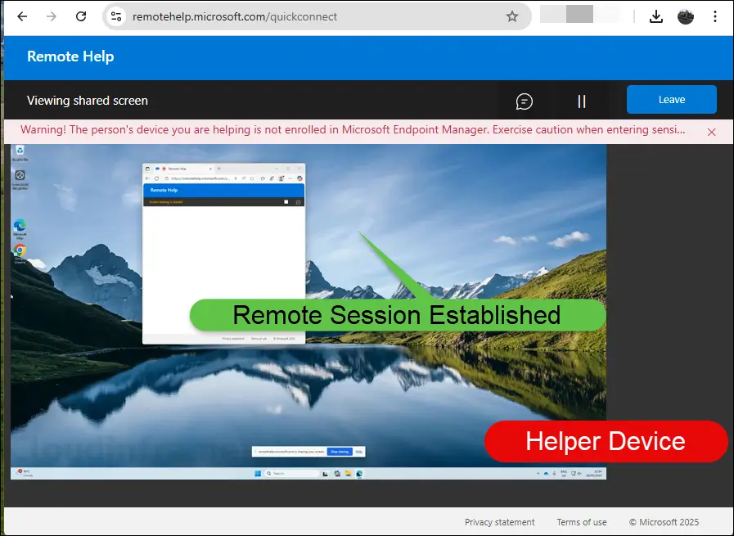Click Stop sharing in the remote sharing bar

tap(339, 451)
